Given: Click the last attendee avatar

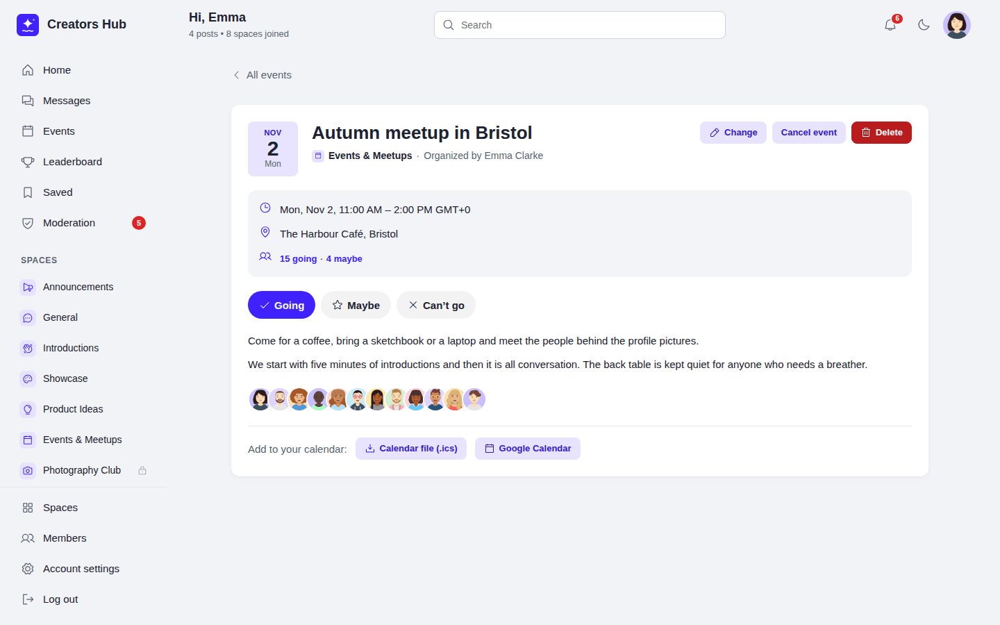Looking at the screenshot, I should pos(474,399).
